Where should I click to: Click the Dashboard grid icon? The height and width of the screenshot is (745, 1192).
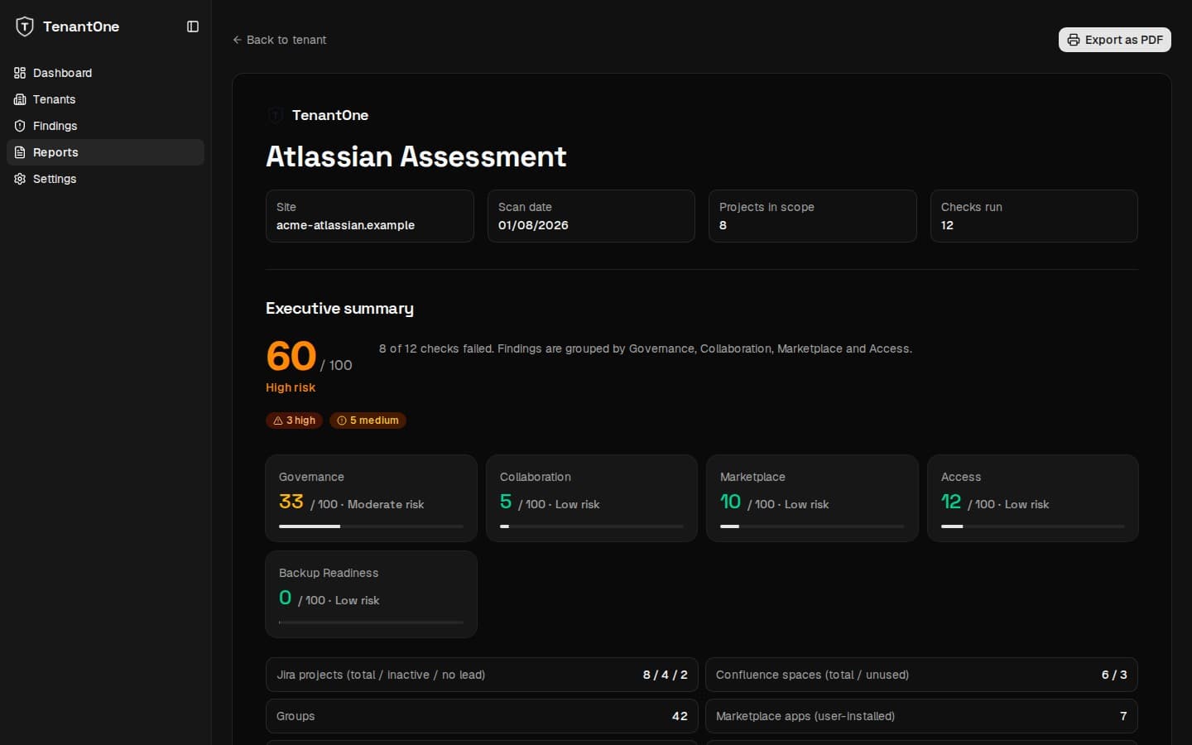pyautogui.click(x=20, y=73)
